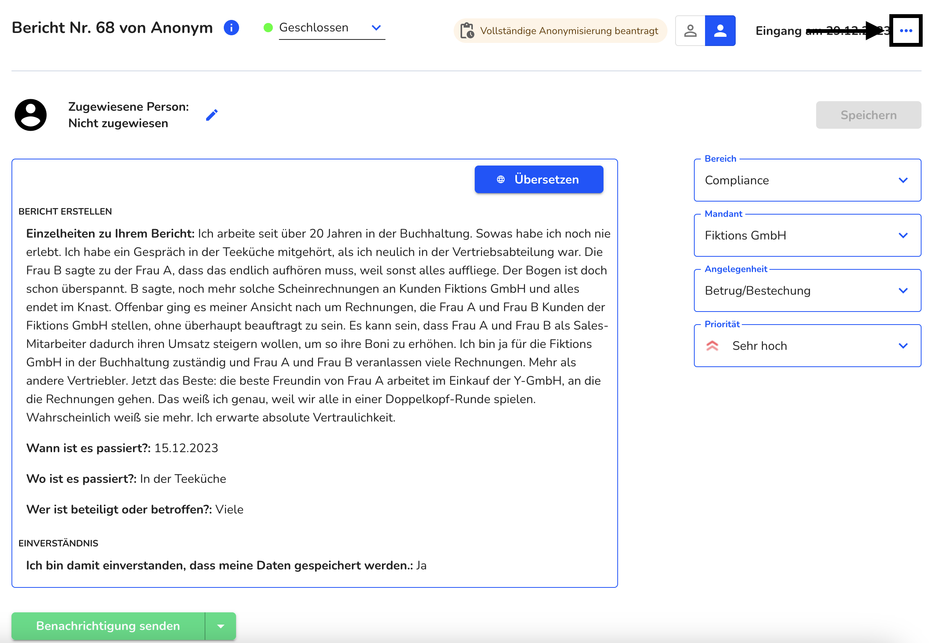The image size is (938, 643).
Task: Click the Speichern button
Action: [x=869, y=115]
